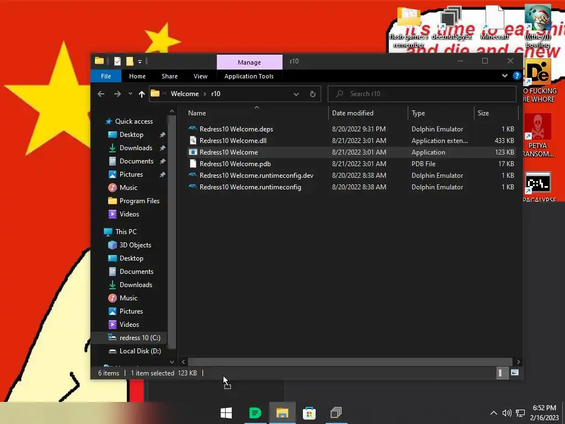Select the Redress10 Welcome.deps file
This screenshot has height=424, width=565.
(x=351, y=129)
